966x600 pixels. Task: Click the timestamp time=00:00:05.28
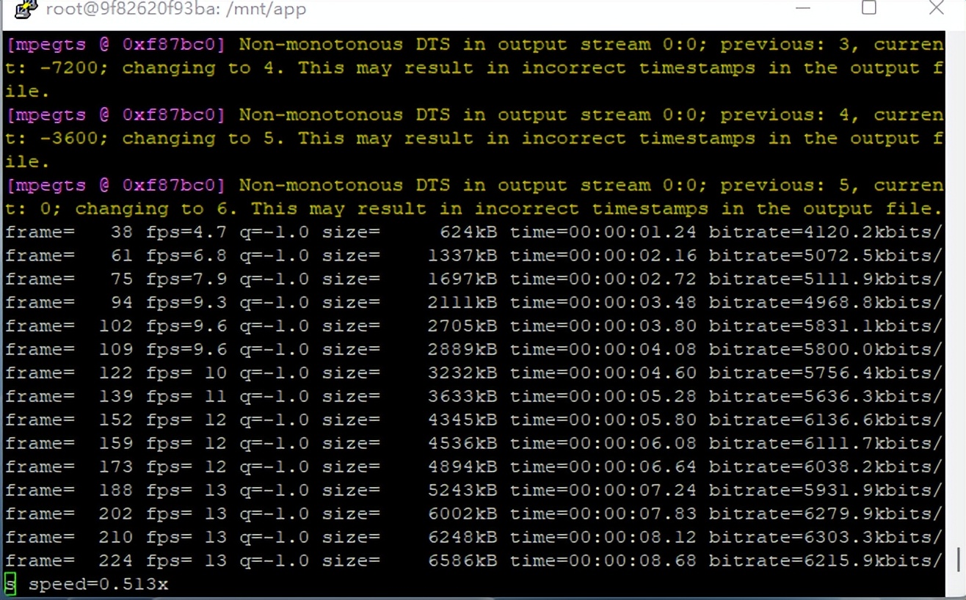[603, 397]
